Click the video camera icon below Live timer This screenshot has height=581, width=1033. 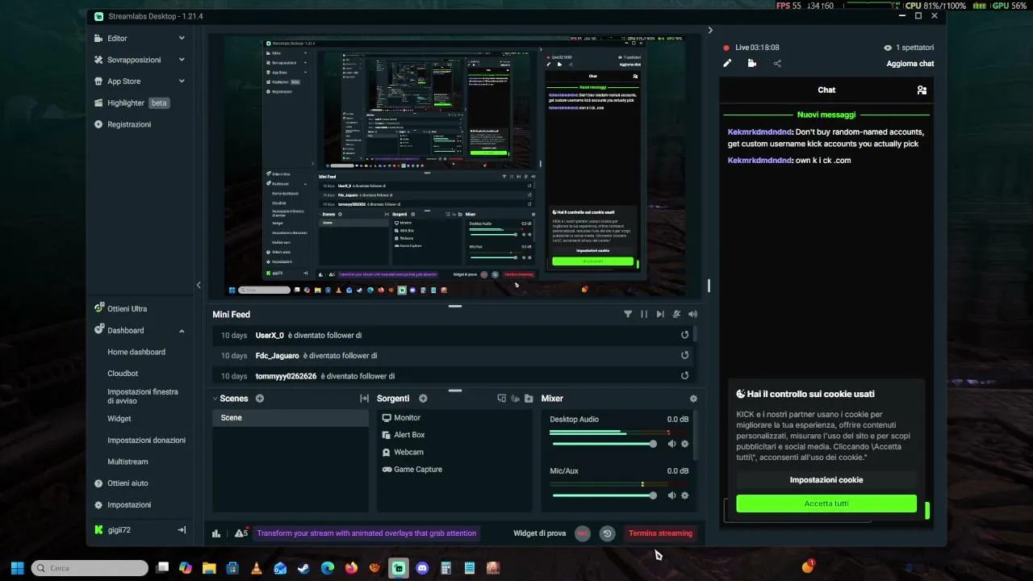click(x=752, y=63)
